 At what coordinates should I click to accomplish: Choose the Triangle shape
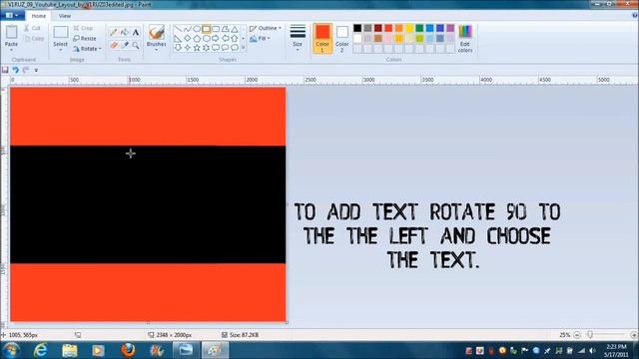235,29
